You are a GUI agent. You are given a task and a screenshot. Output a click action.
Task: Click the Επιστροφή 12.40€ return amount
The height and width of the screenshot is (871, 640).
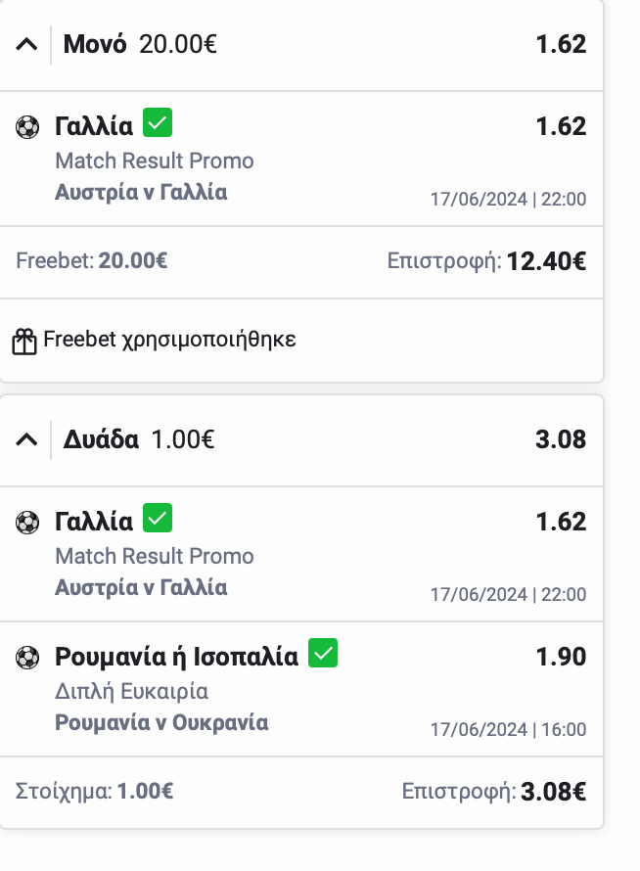(546, 261)
